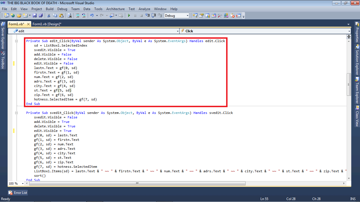Open the Class View side tab
This screenshot has width=360, height=202.
point(357,116)
